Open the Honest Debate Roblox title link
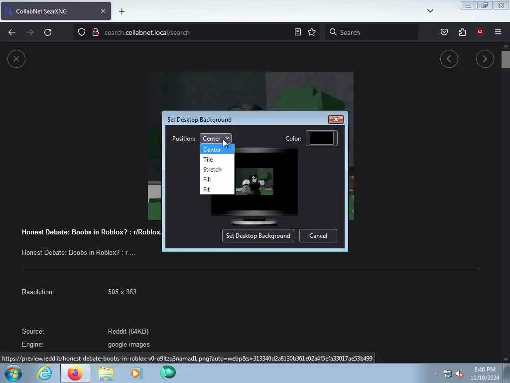 (x=92, y=232)
